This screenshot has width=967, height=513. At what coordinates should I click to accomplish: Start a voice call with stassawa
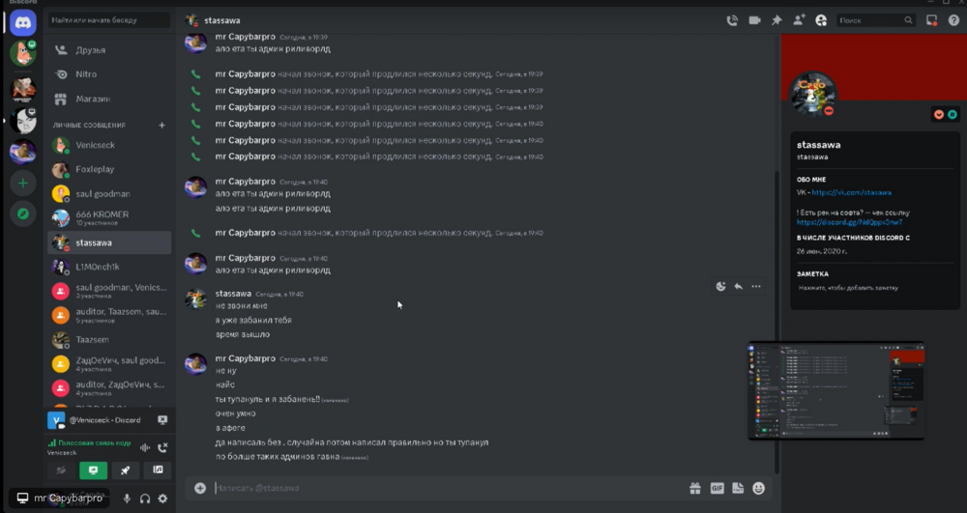[x=732, y=20]
